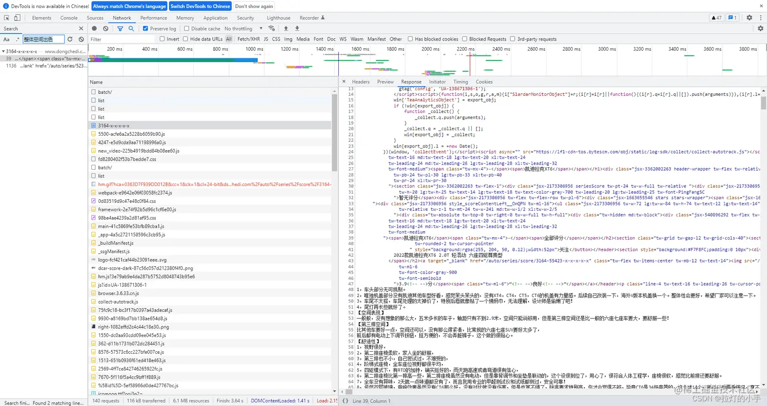The height and width of the screenshot is (406, 767).
Task: Switch to the Preview tab
Action: coord(385,82)
